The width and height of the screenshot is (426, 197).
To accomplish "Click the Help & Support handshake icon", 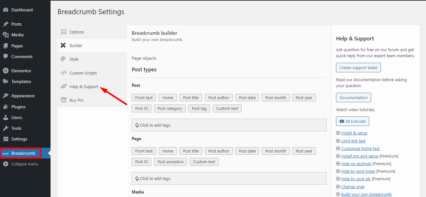I will click(64, 87).
